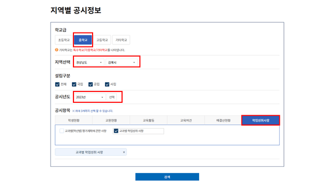This screenshot has height=186, width=331.
Task: Click the blue 검색 search button
Action: 167,177
